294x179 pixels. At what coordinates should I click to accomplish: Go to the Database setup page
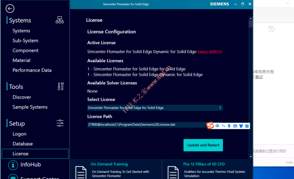tap(23, 144)
